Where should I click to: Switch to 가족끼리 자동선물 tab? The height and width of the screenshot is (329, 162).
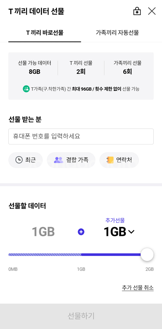(117, 33)
